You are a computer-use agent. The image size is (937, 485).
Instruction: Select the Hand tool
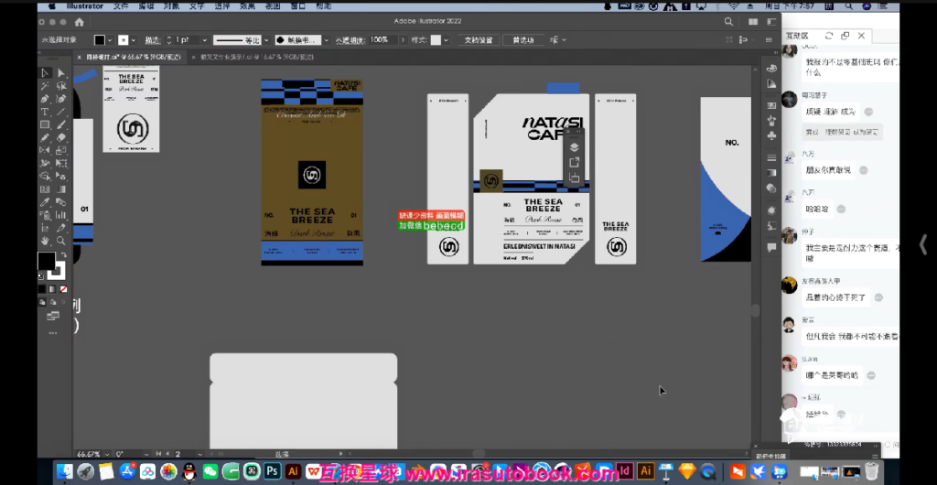click(45, 241)
